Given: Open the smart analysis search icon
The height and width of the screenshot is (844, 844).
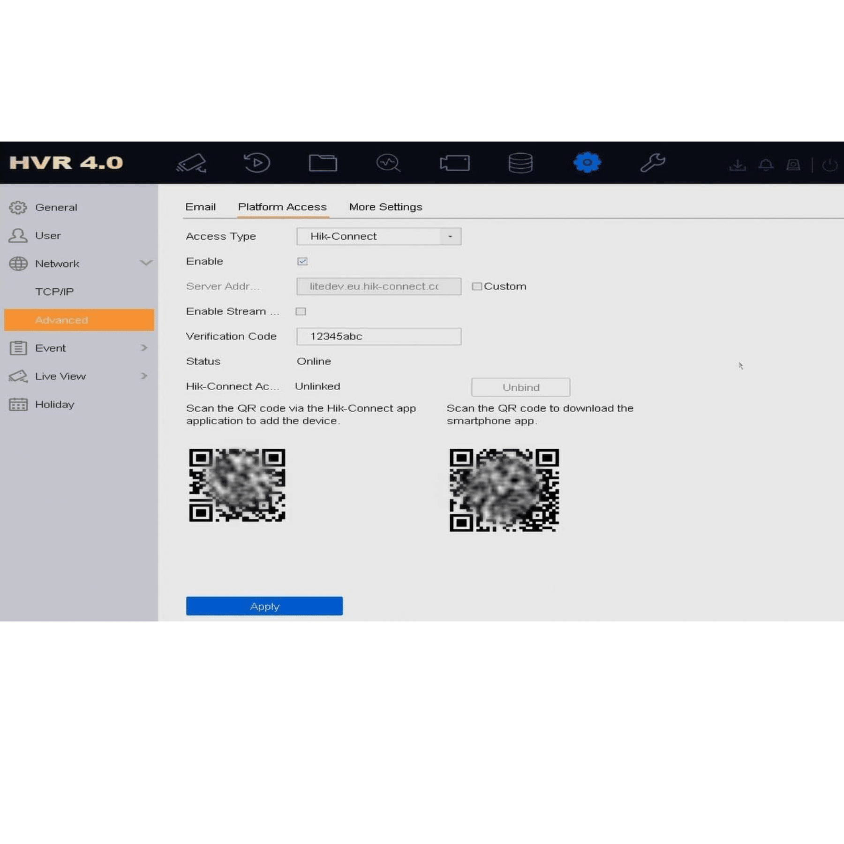Looking at the screenshot, I should (x=388, y=163).
